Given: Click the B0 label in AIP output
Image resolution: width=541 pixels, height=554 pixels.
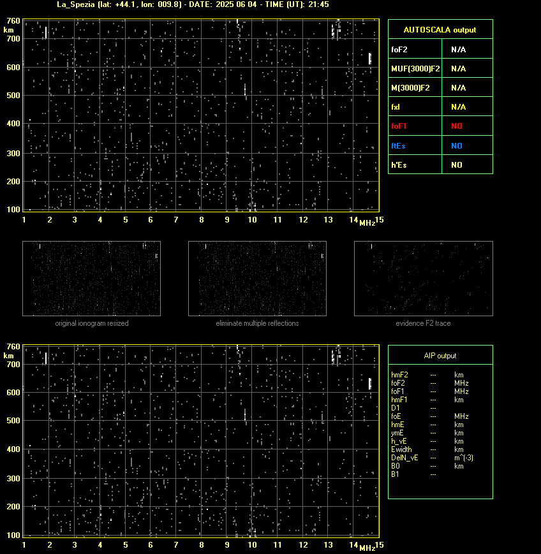Looking at the screenshot, I should 396,466.
